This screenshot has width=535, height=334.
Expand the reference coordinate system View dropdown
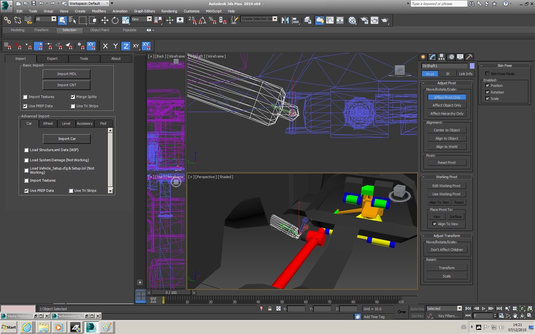(x=149, y=19)
